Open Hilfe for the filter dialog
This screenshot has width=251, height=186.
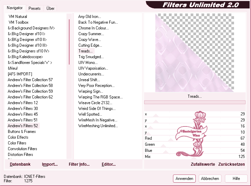(x=236, y=179)
